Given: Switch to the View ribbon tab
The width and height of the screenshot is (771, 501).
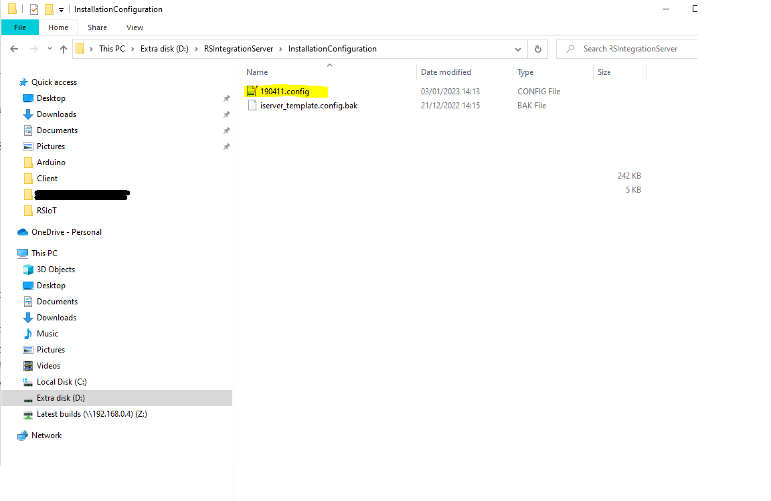Looking at the screenshot, I should coord(135,27).
